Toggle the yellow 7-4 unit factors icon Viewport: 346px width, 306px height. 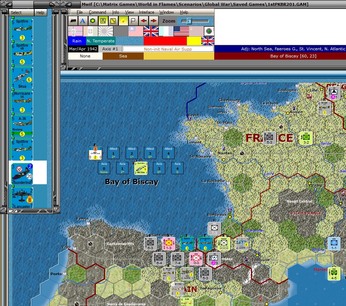coord(113,21)
